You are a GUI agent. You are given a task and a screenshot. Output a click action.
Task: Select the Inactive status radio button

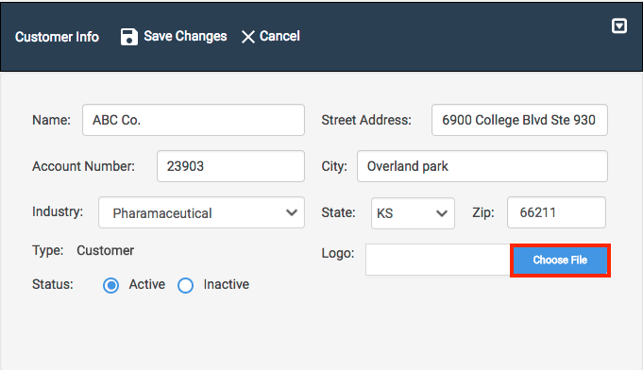tap(185, 285)
